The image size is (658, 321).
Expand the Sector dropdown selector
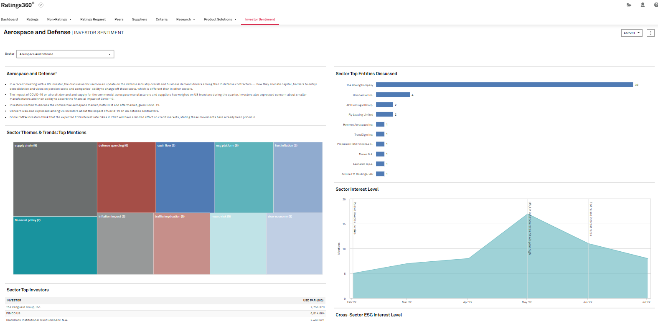[x=65, y=54]
